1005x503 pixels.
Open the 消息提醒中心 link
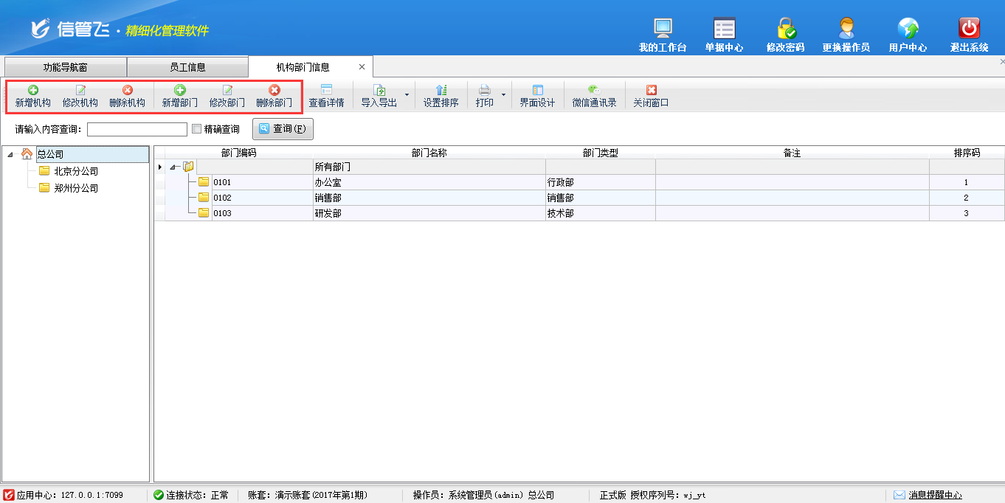click(x=935, y=495)
